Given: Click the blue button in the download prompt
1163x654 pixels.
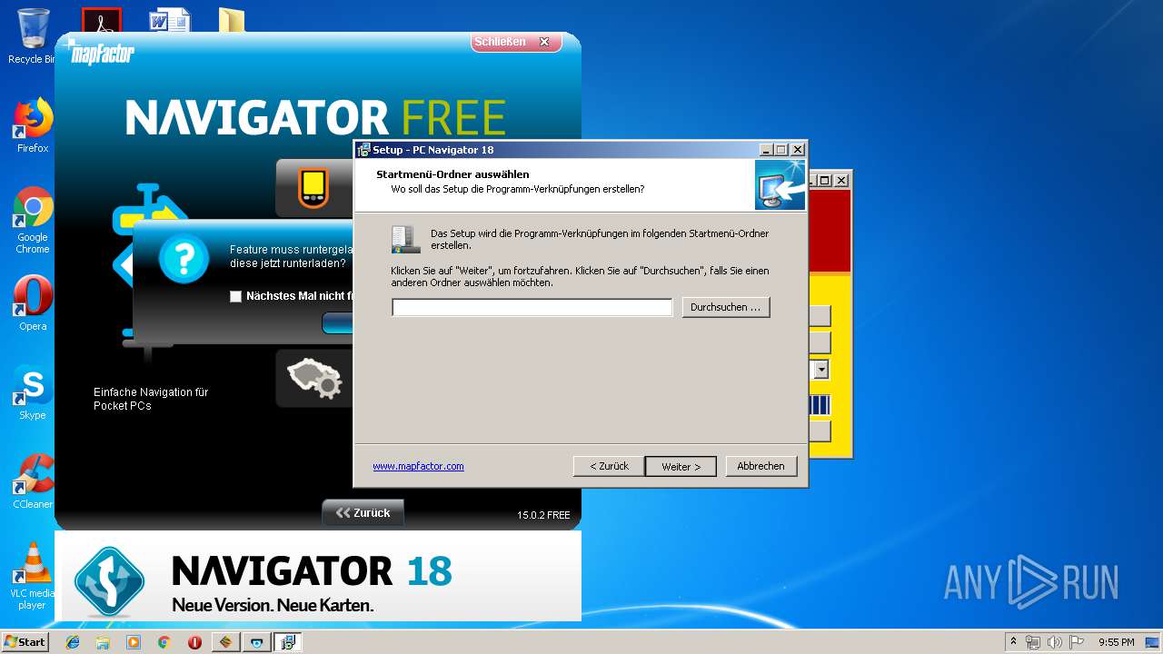Looking at the screenshot, I should pos(338,323).
